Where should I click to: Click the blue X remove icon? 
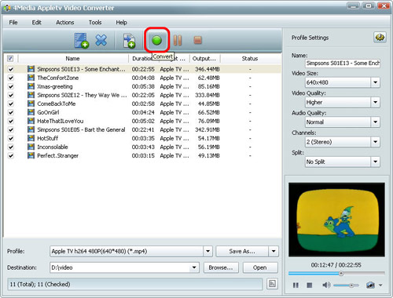coord(101,41)
